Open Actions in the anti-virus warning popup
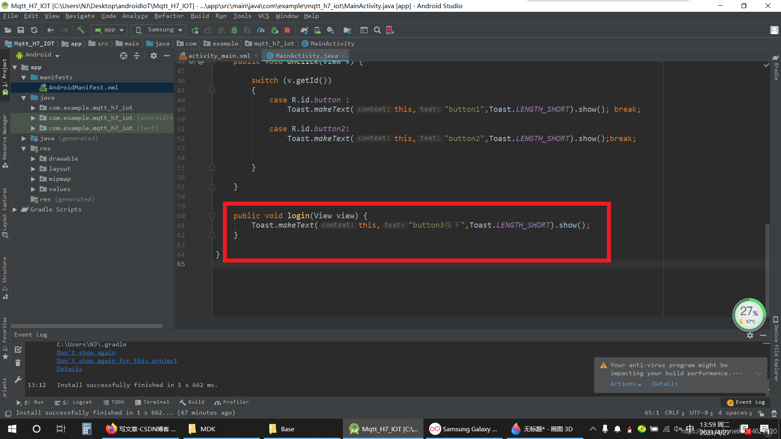 pyautogui.click(x=623, y=384)
